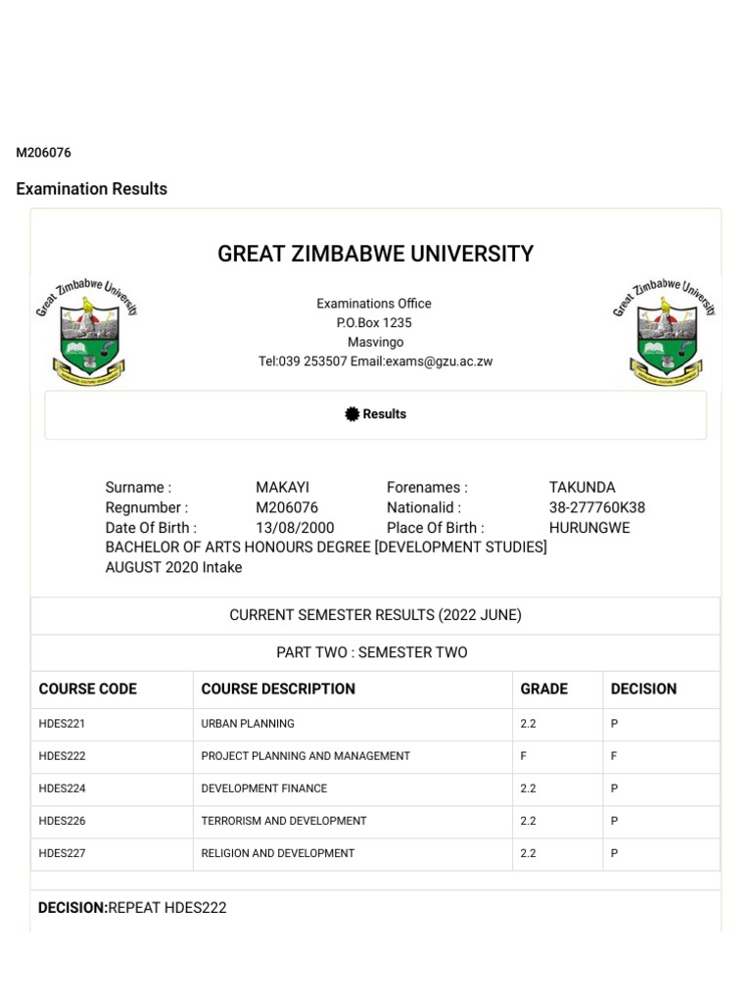Click the Nationalid label
Screen dimensions: 752x1003
[423, 507]
